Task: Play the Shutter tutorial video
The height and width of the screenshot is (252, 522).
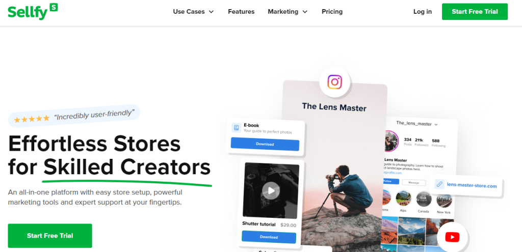Action: (x=271, y=190)
